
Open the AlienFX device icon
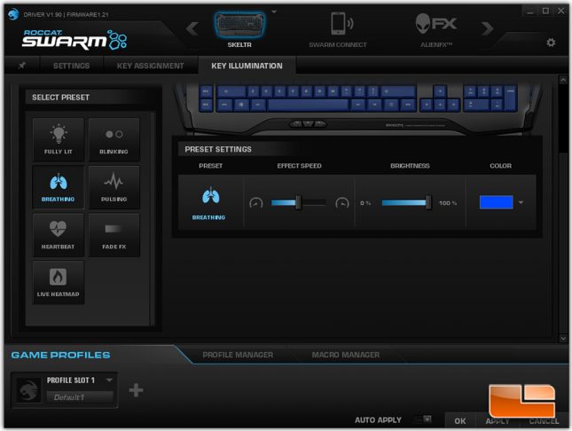(436, 24)
